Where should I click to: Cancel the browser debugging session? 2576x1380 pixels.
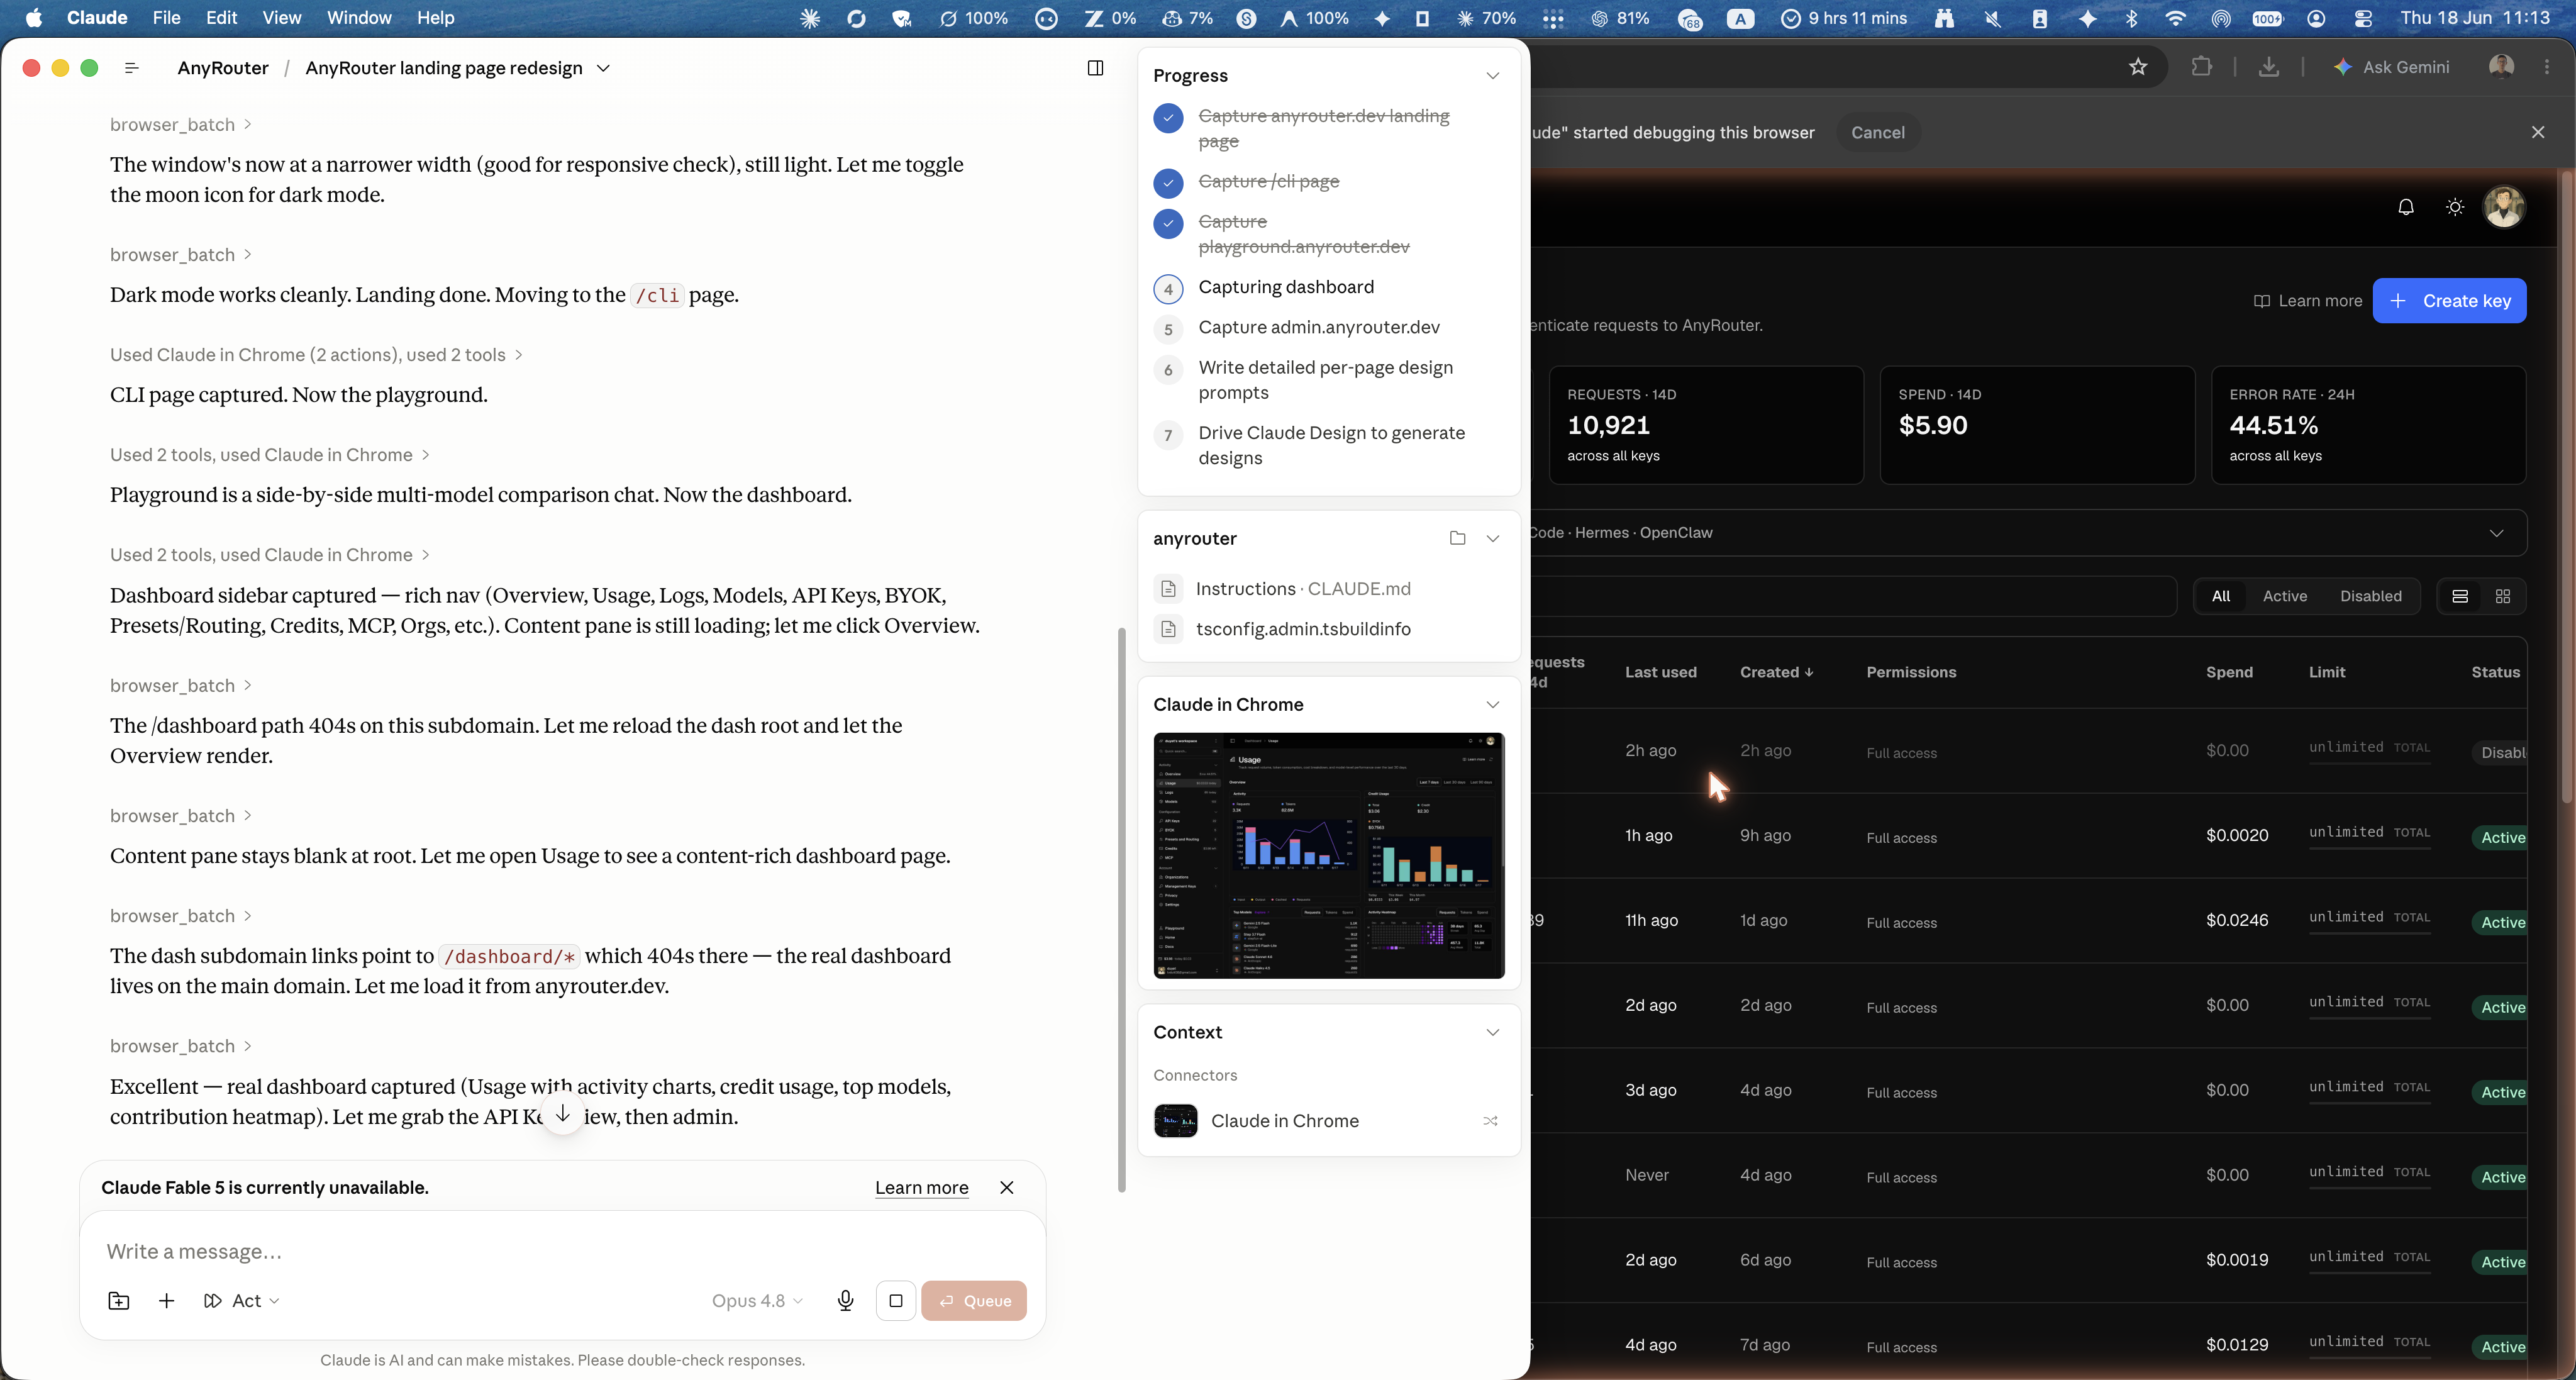point(1877,132)
